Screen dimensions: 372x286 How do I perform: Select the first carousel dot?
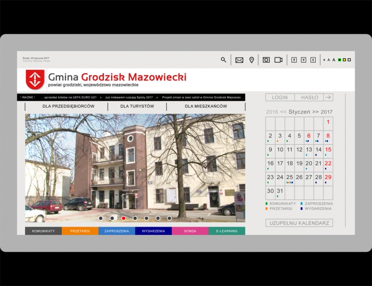click(x=101, y=218)
